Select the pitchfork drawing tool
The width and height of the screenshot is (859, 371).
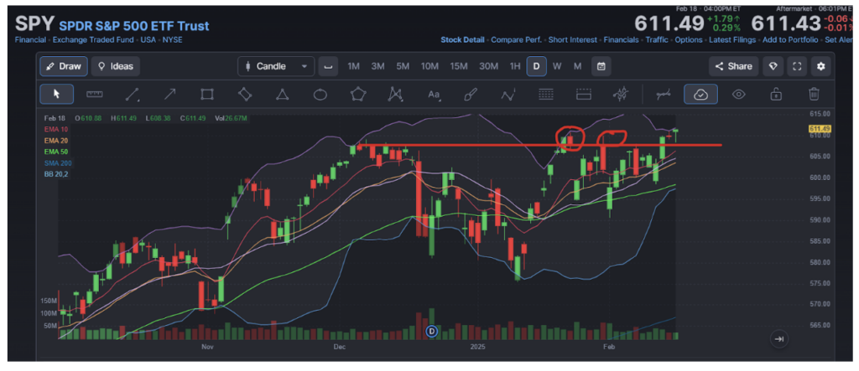pyautogui.click(x=620, y=94)
